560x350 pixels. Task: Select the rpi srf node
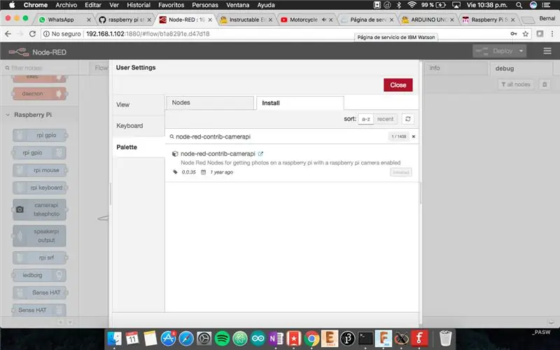click(x=39, y=258)
